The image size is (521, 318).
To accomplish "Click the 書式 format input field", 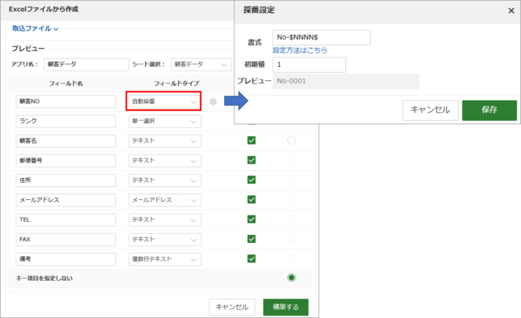I will tap(322, 37).
